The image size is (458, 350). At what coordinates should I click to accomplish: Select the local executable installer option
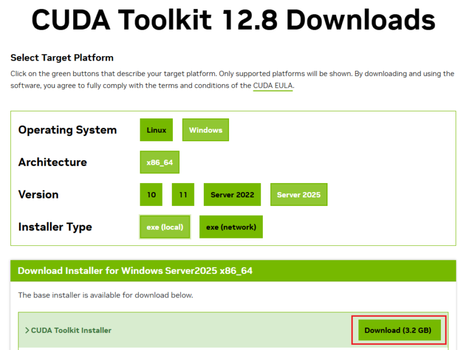pos(164,226)
